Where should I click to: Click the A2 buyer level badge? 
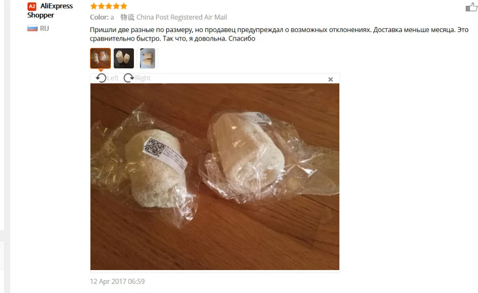click(x=32, y=6)
